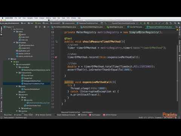The height and width of the screenshot is (136, 181).
Task: Open the run configuration dropdown CounterTest.shouldUseCounter
Action: [125, 23]
